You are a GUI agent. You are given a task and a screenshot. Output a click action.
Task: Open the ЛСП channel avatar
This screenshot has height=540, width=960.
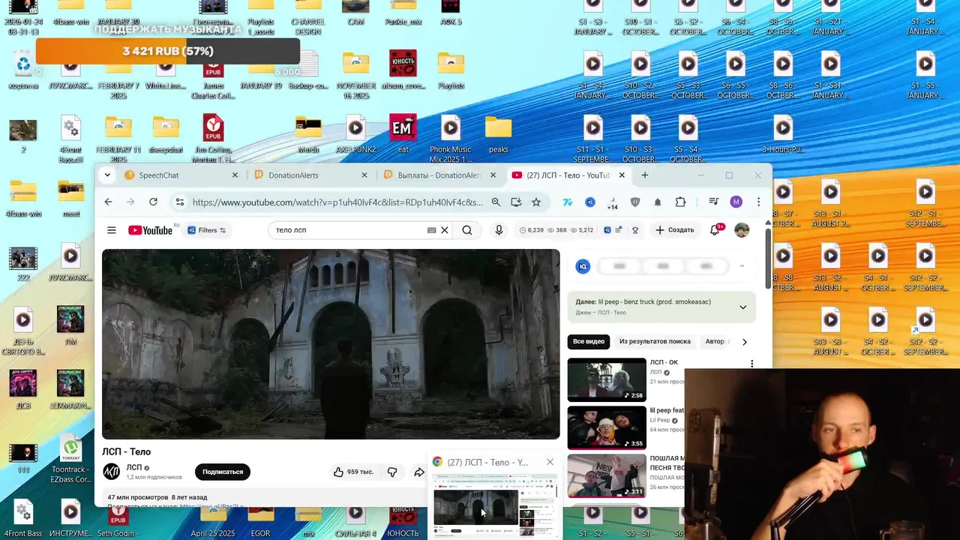click(x=111, y=472)
